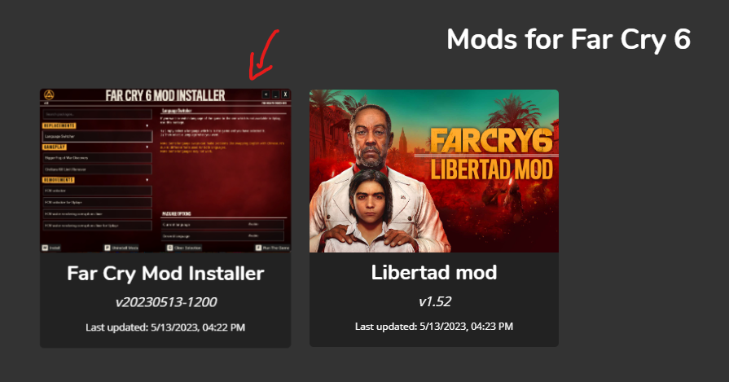Screen dimensions: 729x382
Task: Click the Run The Game button icon
Action: click(258, 248)
